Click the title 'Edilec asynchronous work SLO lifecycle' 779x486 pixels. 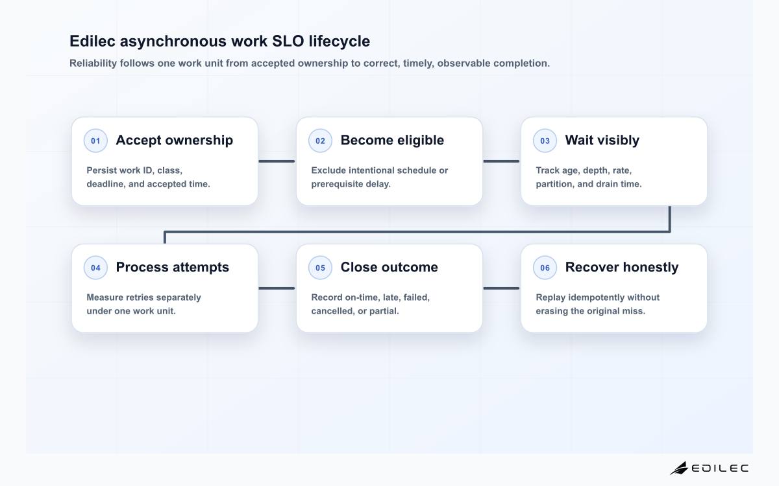(x=219, y=41)
